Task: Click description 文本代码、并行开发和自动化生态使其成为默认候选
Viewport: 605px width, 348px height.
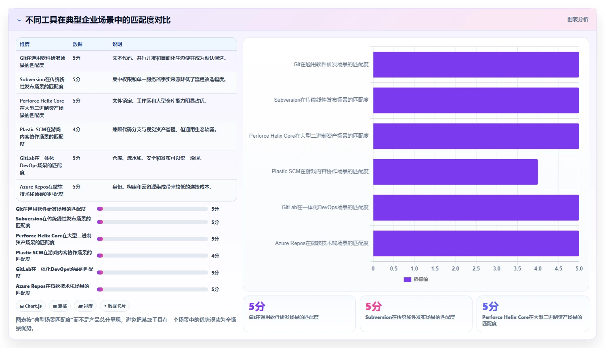Action: (x=170, y=58)
